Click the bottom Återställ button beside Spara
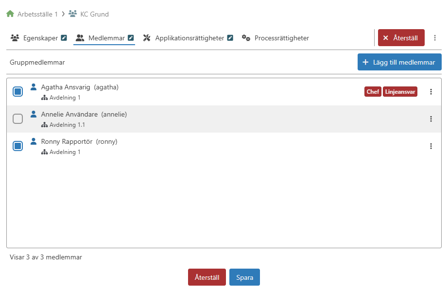Screen dimensions: 448x290 pyautogui.click(x=207, y=277)
